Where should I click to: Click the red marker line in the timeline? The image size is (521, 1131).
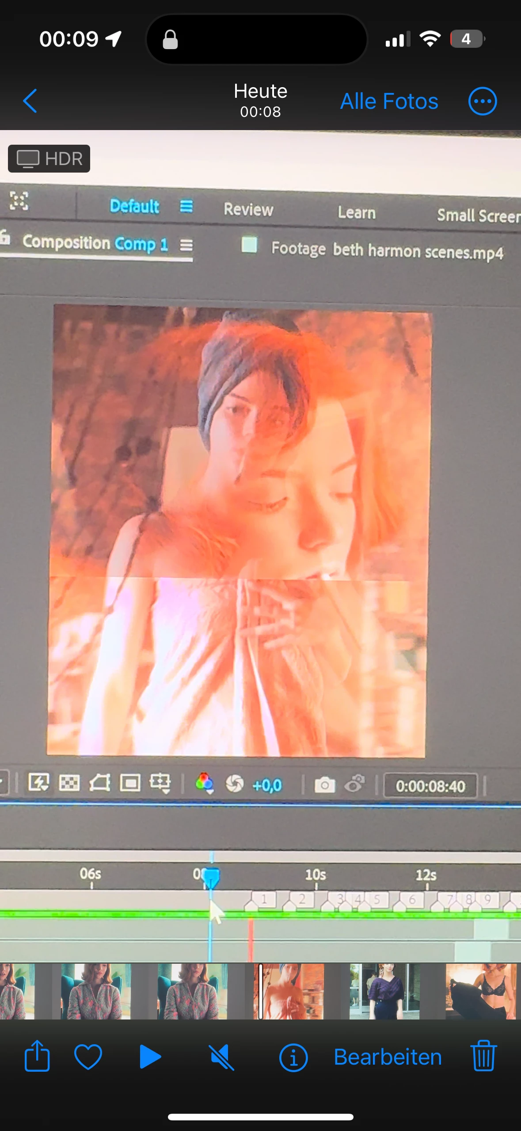pos(251,940)
